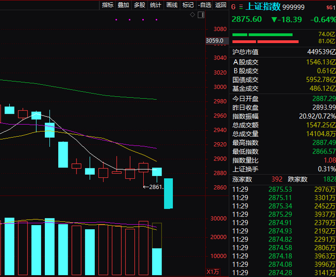Click the 昨日收盘 value 2893.99
The image size is (336, 277).
point(324,108)
